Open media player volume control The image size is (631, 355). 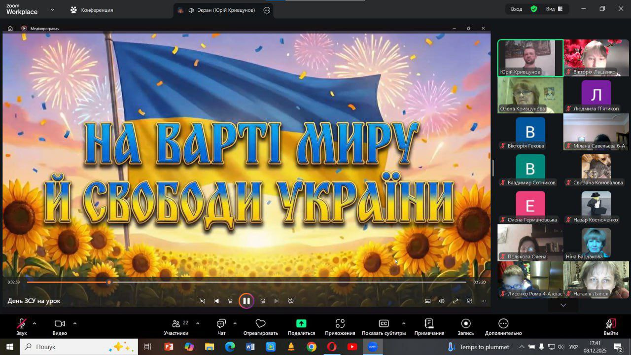click(x=442, y=301)
